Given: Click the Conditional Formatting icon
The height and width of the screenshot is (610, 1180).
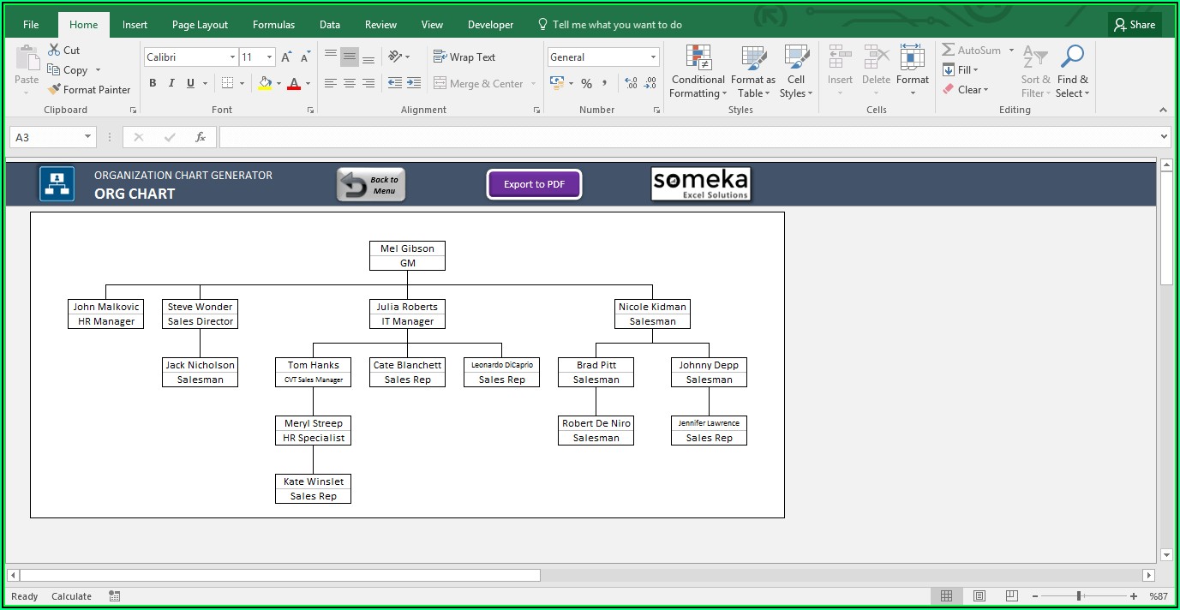Looking at the screenshot, I should (698, 58).
